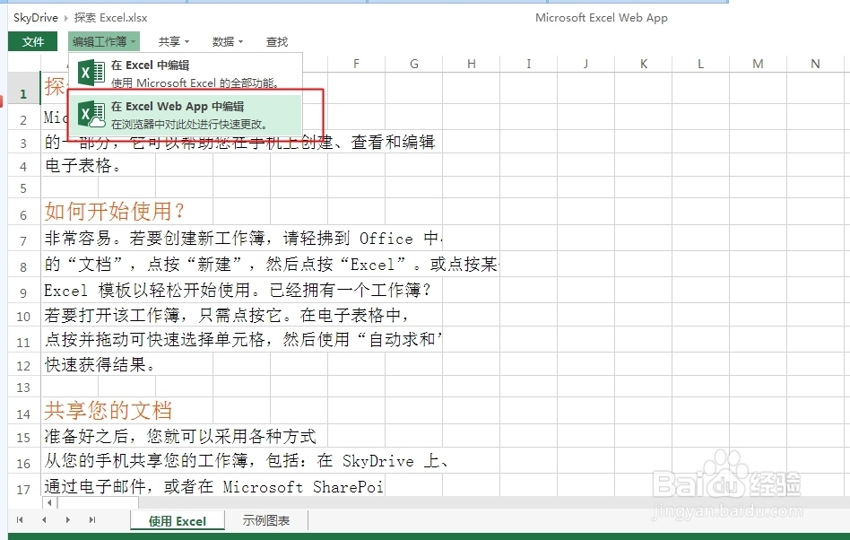Go to next sheet arrow
850x540 pixels.
[68, 520]
